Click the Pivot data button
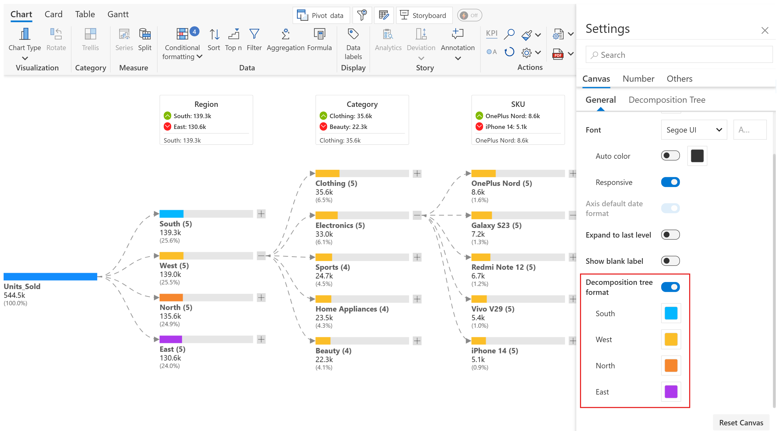This screenshot has height=431, width=782. click(321, 15)
